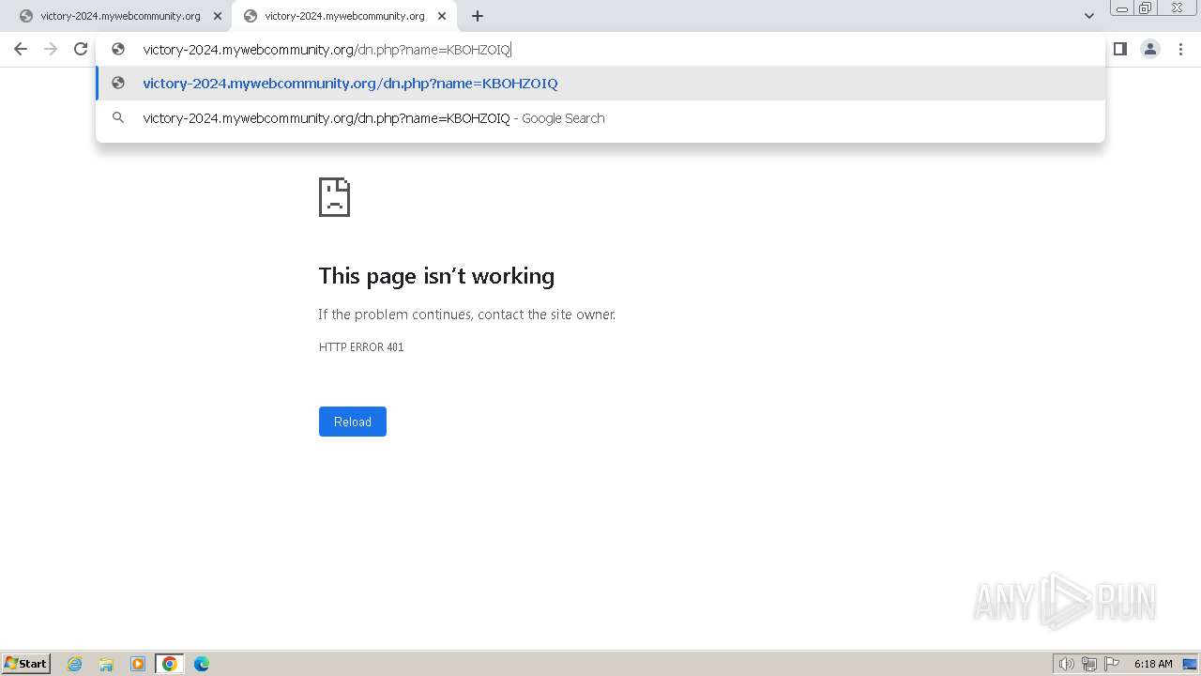Open the Windows Start menu
1201x676 pixels.
(26, 663)
